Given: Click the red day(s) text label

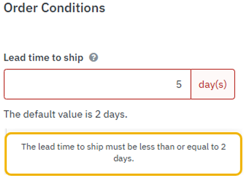Looking at the screenshot, I should click(x=213, y=84).
